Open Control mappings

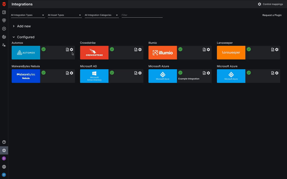[x=270, y=4]
